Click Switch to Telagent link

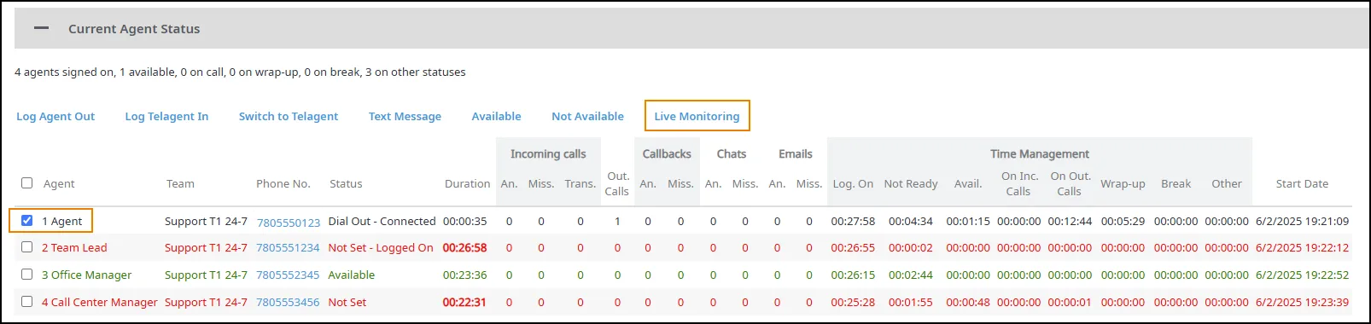289,116
